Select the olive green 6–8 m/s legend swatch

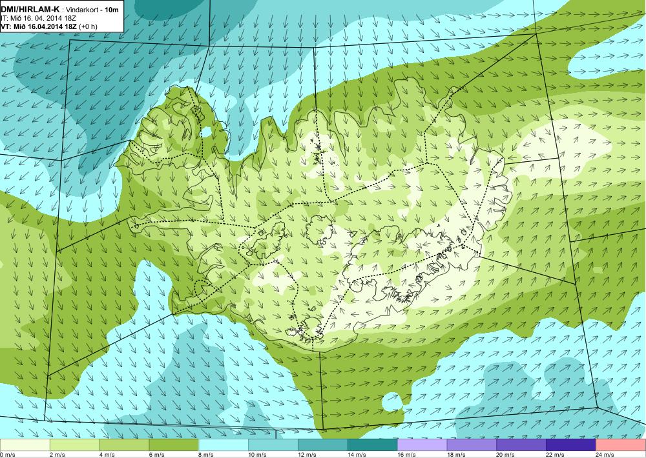174,445
